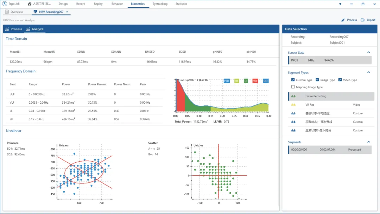This screenshot has height=214, width=380.
Task: Close the HRV Recording007 tab
Action: [67, 12]
